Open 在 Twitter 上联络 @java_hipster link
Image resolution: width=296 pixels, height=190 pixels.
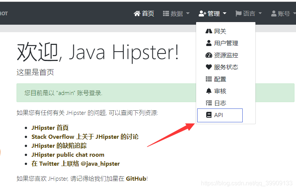point(76,164)
